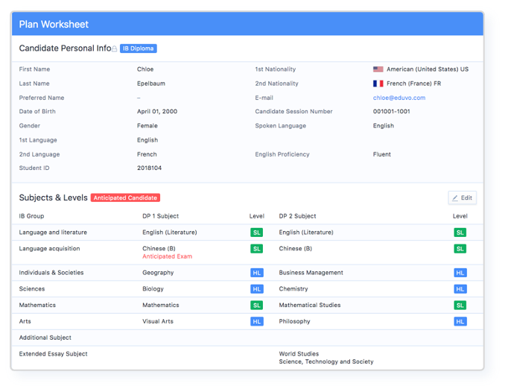Image resolution: width=505 pixels, height=392 pixels.
Task: Click the Anticipated Exam red label
Action: (x=167, y=256)
